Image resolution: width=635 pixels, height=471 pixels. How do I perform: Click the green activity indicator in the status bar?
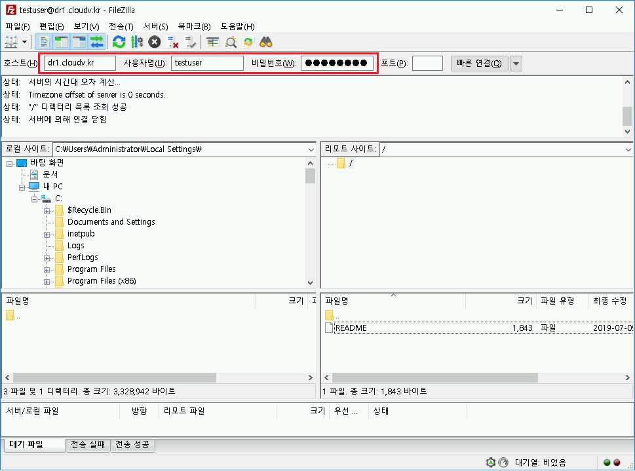tap(607, 462)
